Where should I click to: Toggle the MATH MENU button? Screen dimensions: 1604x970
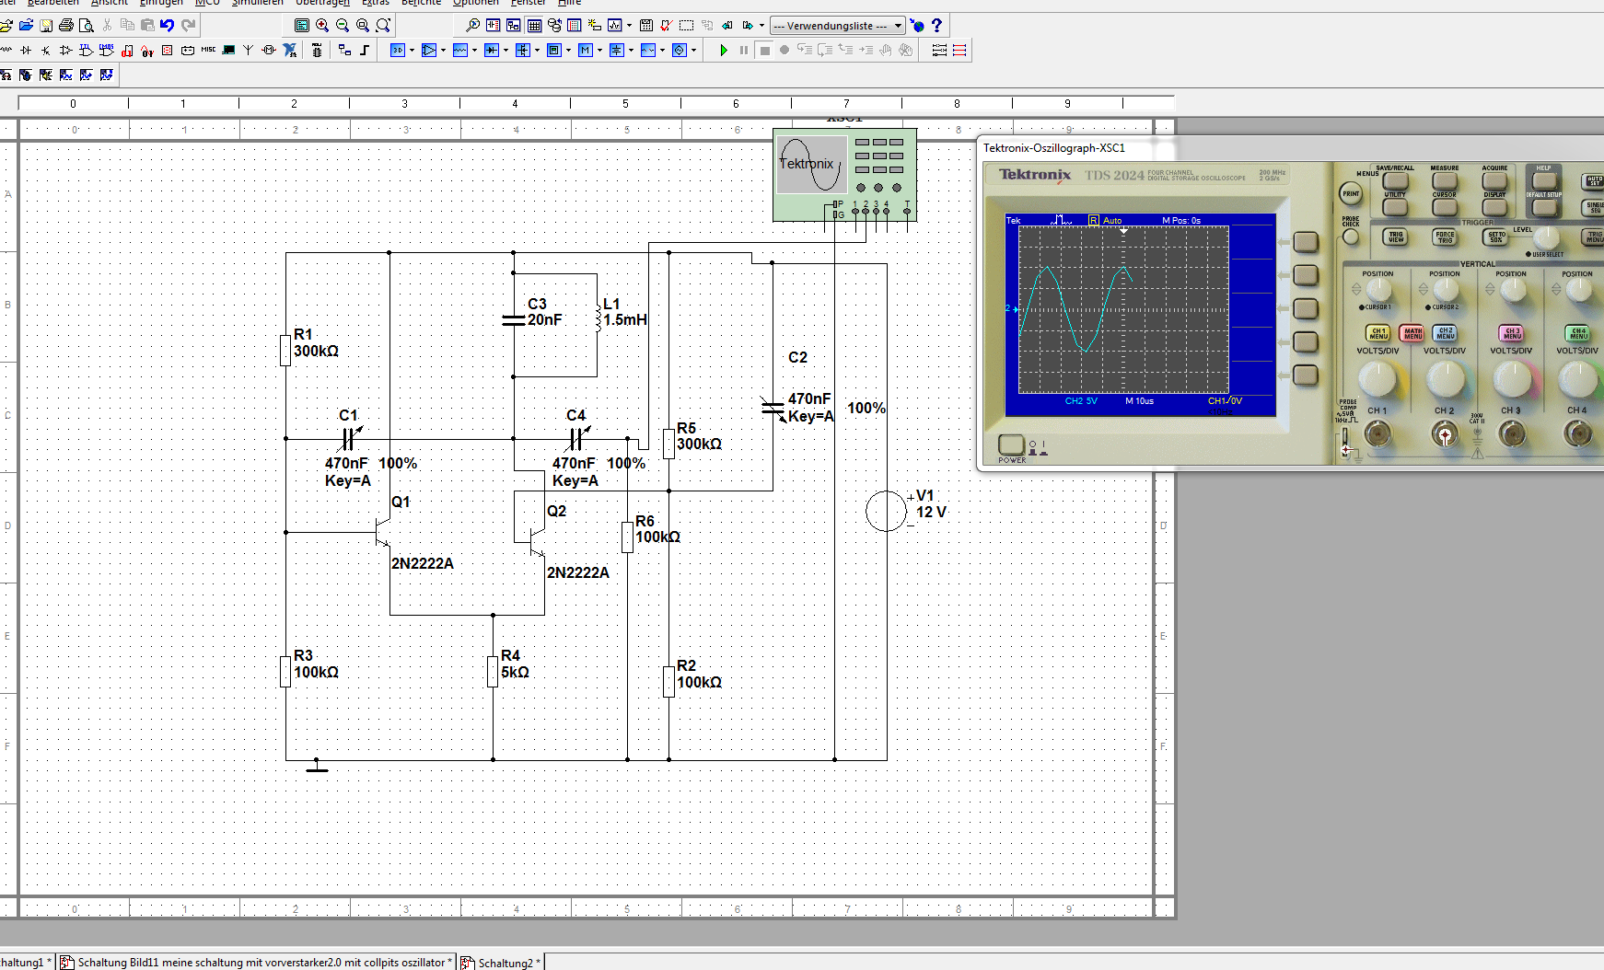1412,333
